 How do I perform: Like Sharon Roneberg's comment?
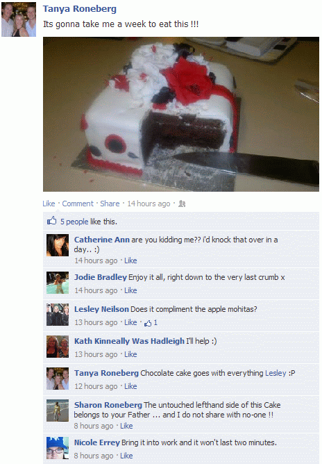[126, 426]
